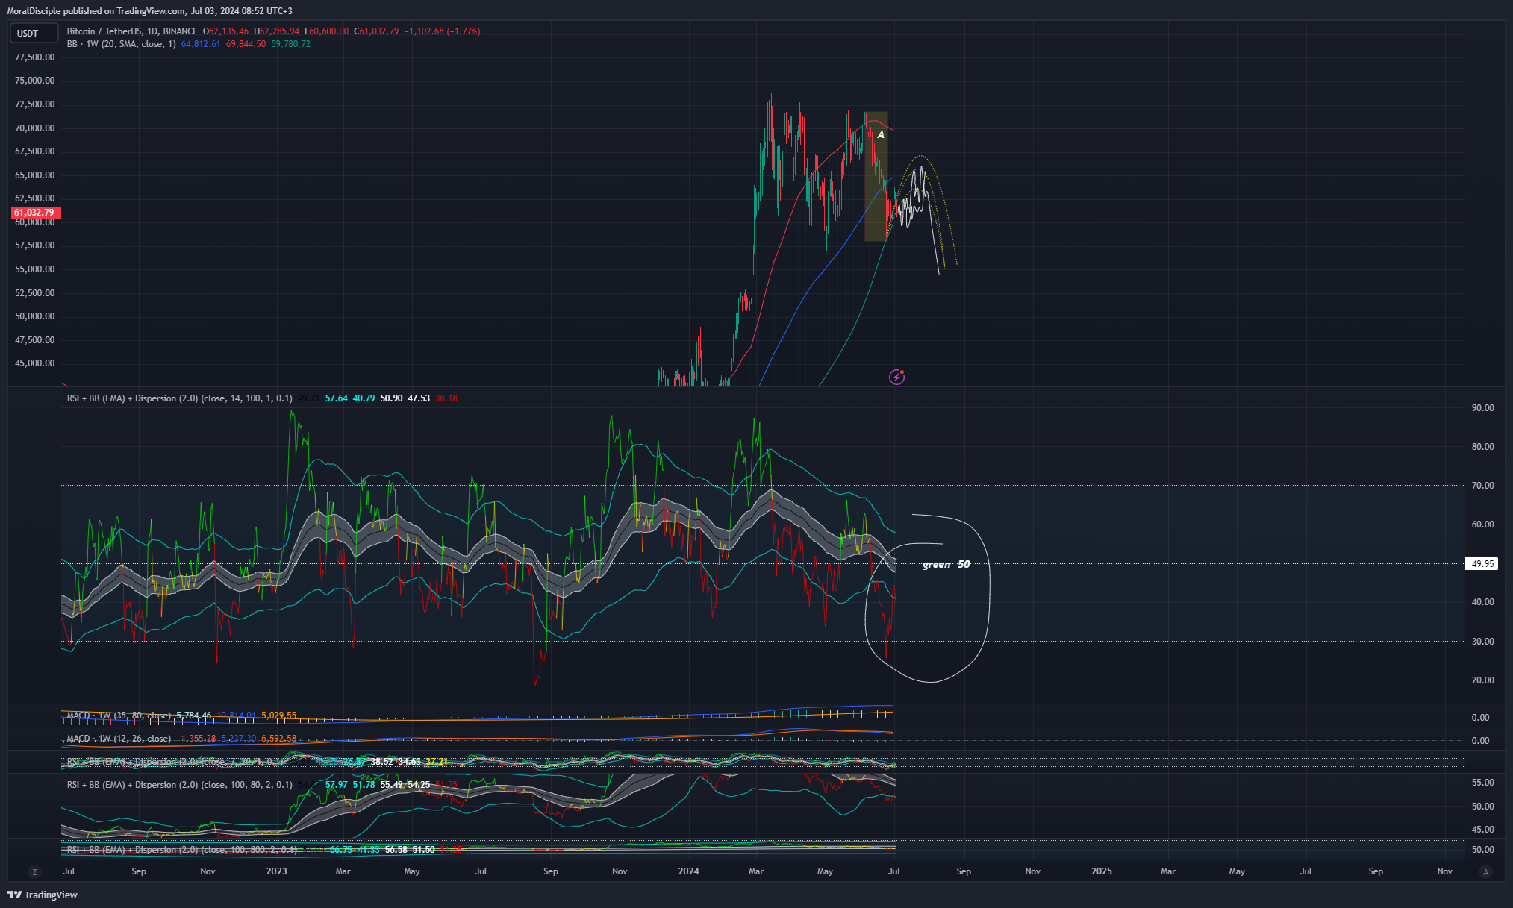Click the 77,500.00 price axis label
Image resolution: width=1513 pixels, height=908 pixels.
(x=35, y=57)
